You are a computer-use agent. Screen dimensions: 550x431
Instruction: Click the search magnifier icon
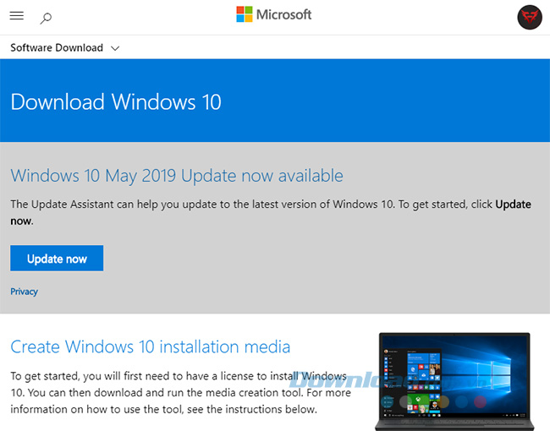(x=46, y=18)
